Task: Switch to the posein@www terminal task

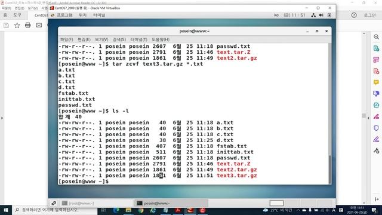Action: tap(171, 203)
